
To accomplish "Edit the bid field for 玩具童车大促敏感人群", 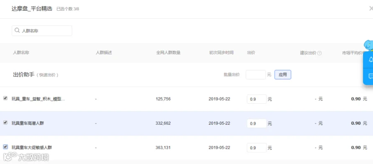I will point(257,147).
